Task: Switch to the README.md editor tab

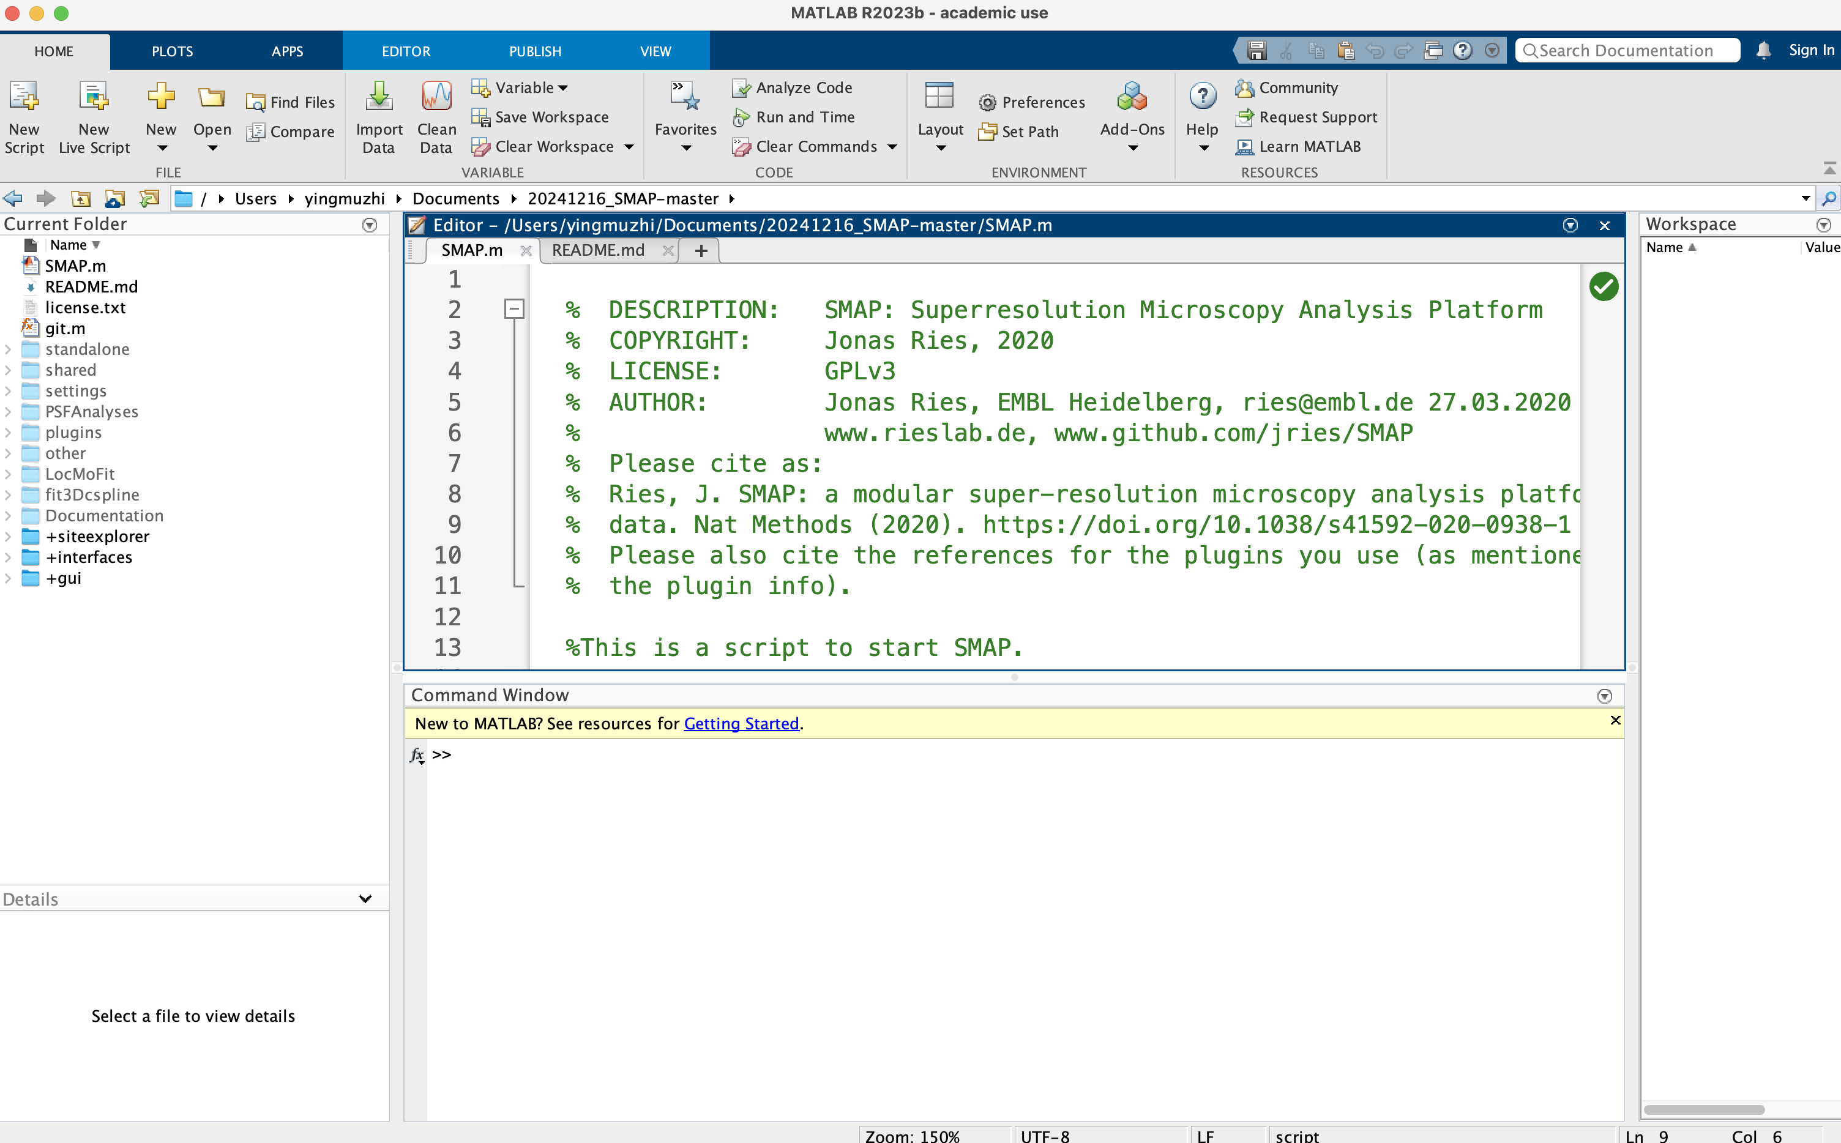Action: pos(598,250)
